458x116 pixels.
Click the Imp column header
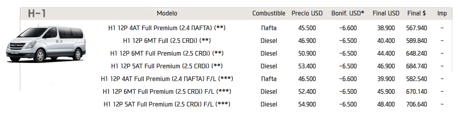[x=442, y=13]
